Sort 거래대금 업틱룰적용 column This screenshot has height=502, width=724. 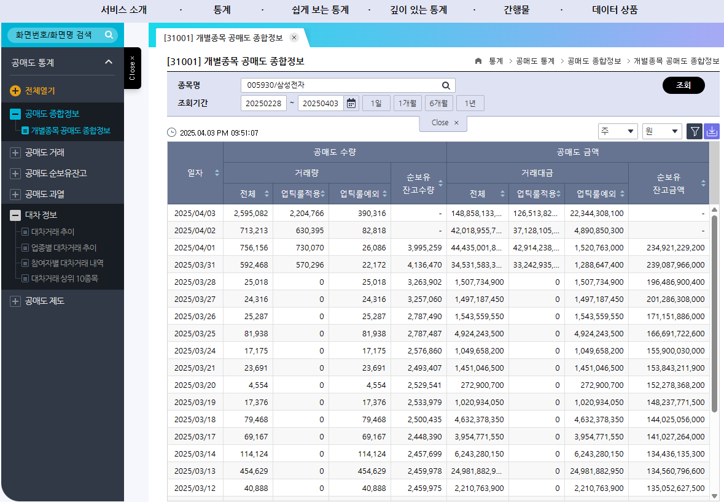pyautogui.click(x=558, y=195)
